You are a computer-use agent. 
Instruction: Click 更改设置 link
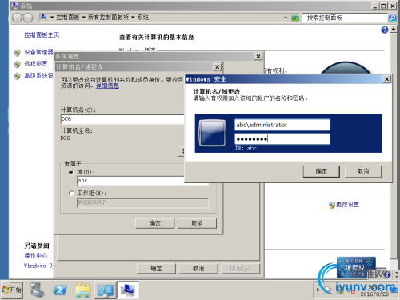(347, 205)
